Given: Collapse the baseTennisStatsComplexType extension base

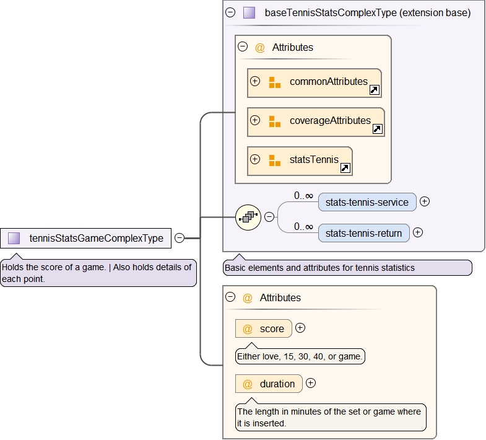Looking at the screenshot, I should tap(230, 12).
